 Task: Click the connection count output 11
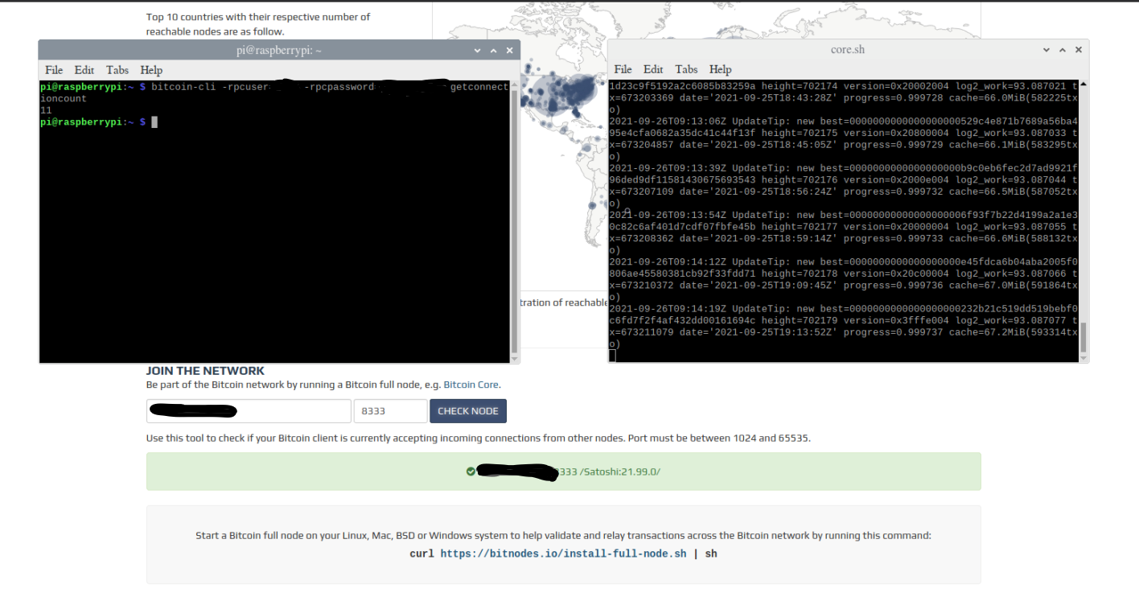tap(46, 110)
